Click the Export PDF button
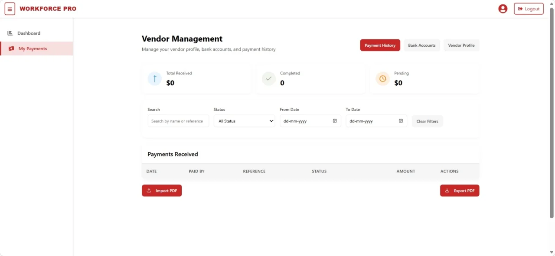This screenshot has height=256, width=555. coord(460,191)
